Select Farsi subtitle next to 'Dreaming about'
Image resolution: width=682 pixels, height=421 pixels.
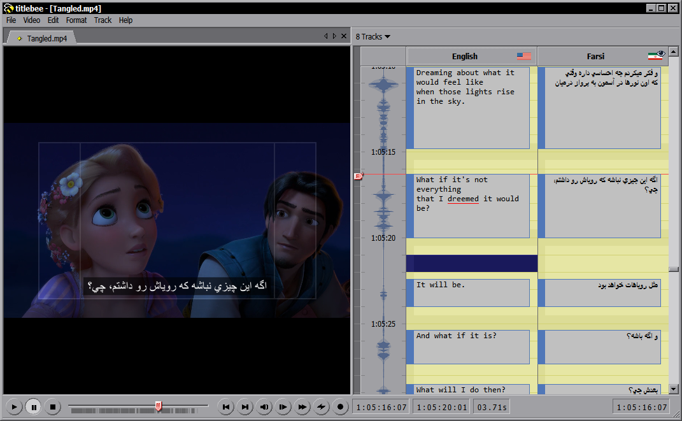[599, 108]
